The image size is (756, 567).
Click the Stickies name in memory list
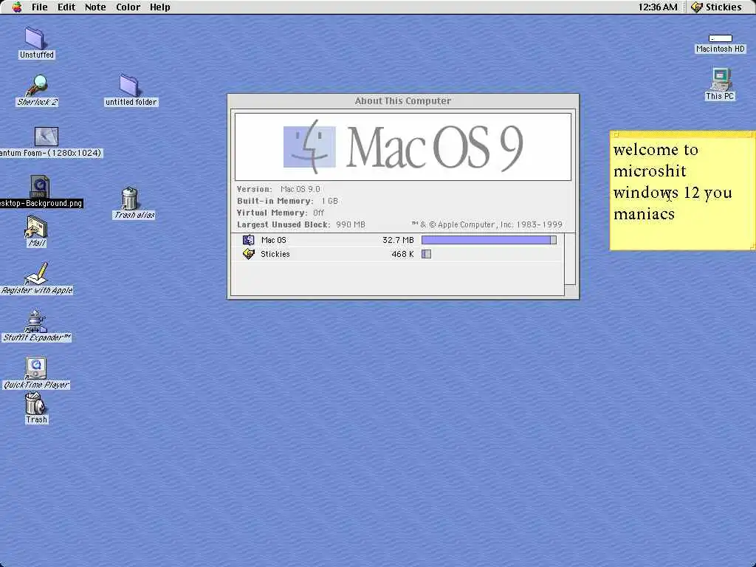(x=275, y=254)
